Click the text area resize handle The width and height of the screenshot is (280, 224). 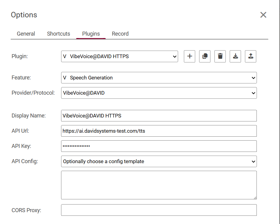click(255, 198)
